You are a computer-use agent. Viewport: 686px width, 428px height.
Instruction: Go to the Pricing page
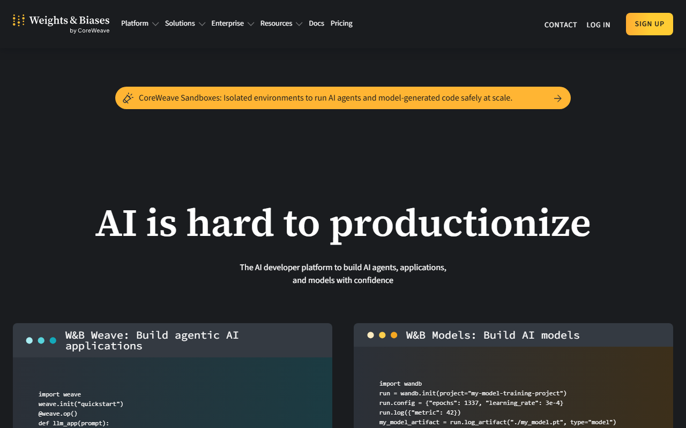[341, 24]
